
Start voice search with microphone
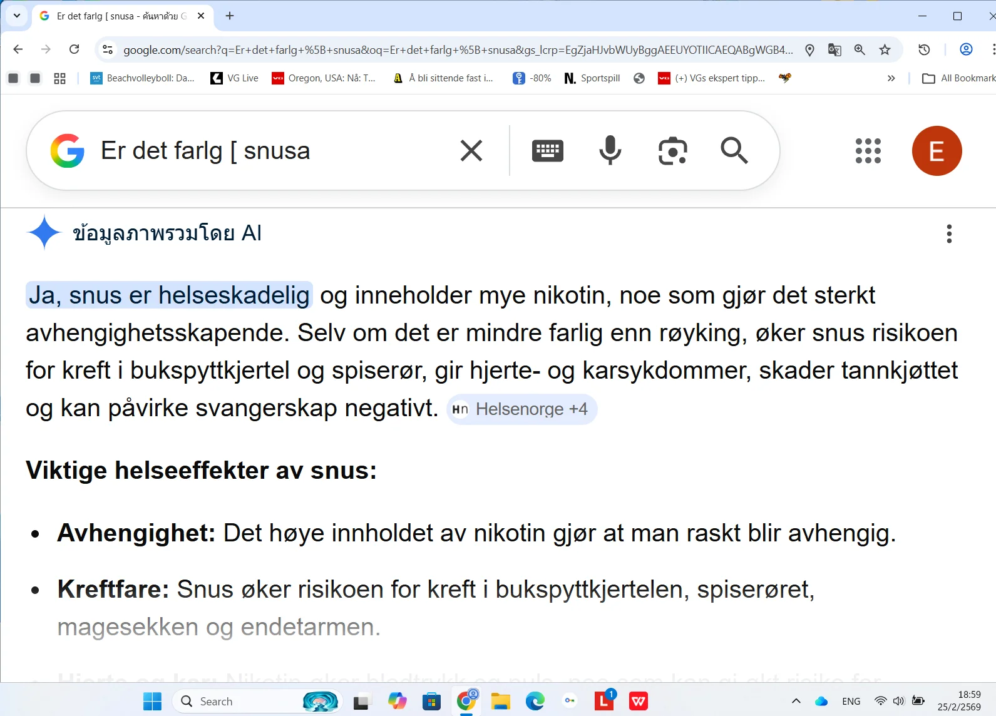tap(610, 151)
